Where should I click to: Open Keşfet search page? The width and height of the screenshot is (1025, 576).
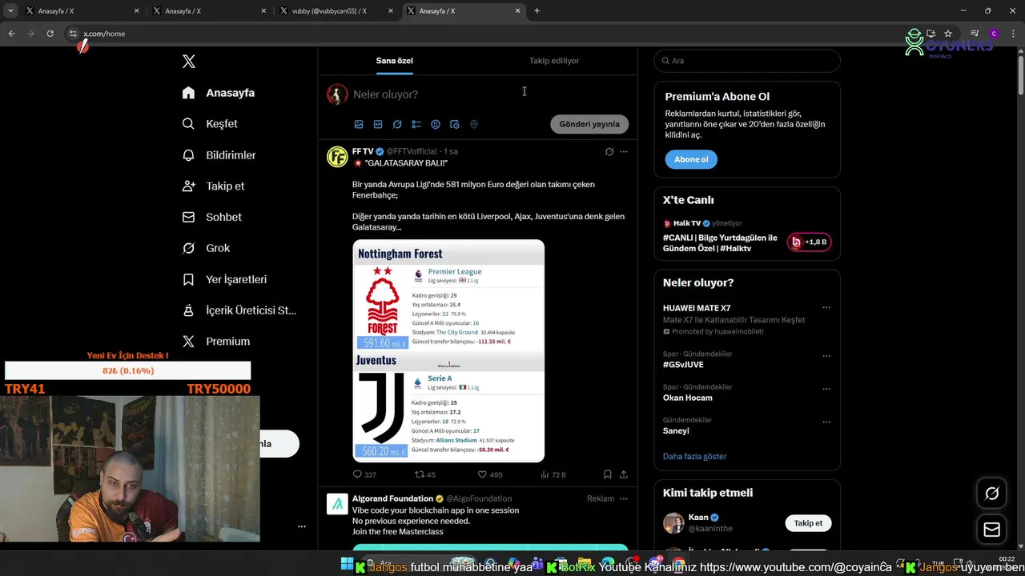pyautogui.click(x=210, y=124)
